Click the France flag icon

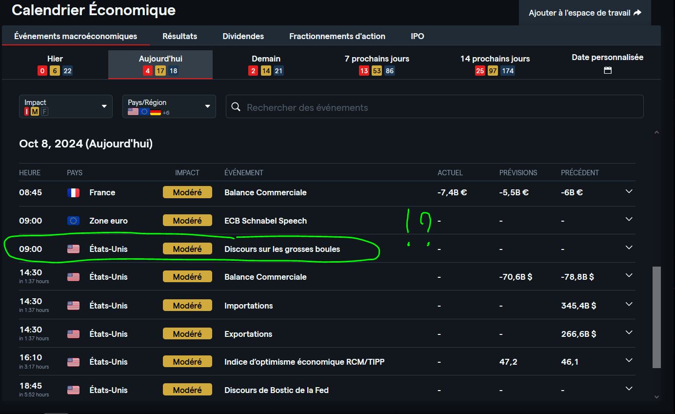click(73, 193)
